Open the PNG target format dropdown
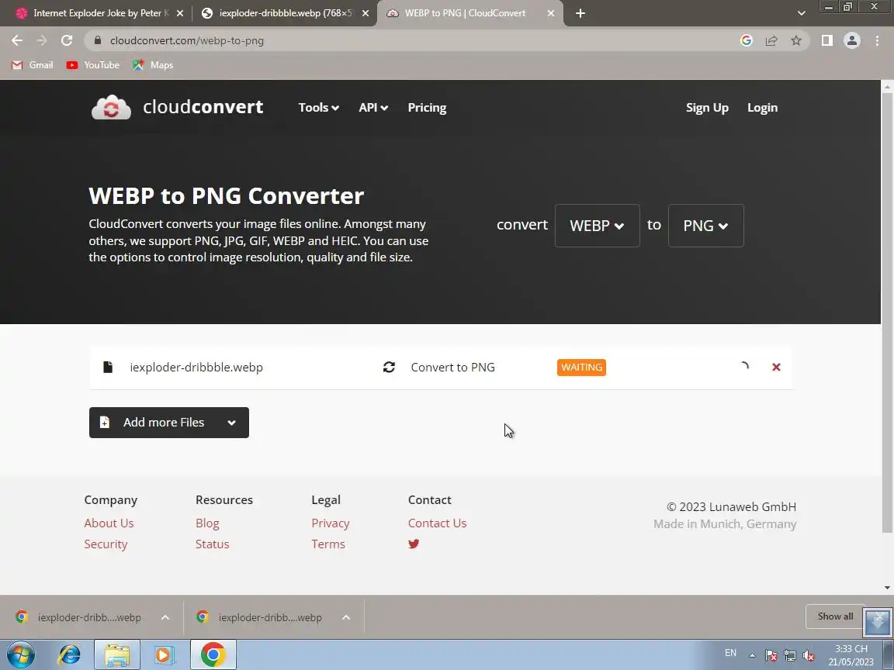 point(706,226)
